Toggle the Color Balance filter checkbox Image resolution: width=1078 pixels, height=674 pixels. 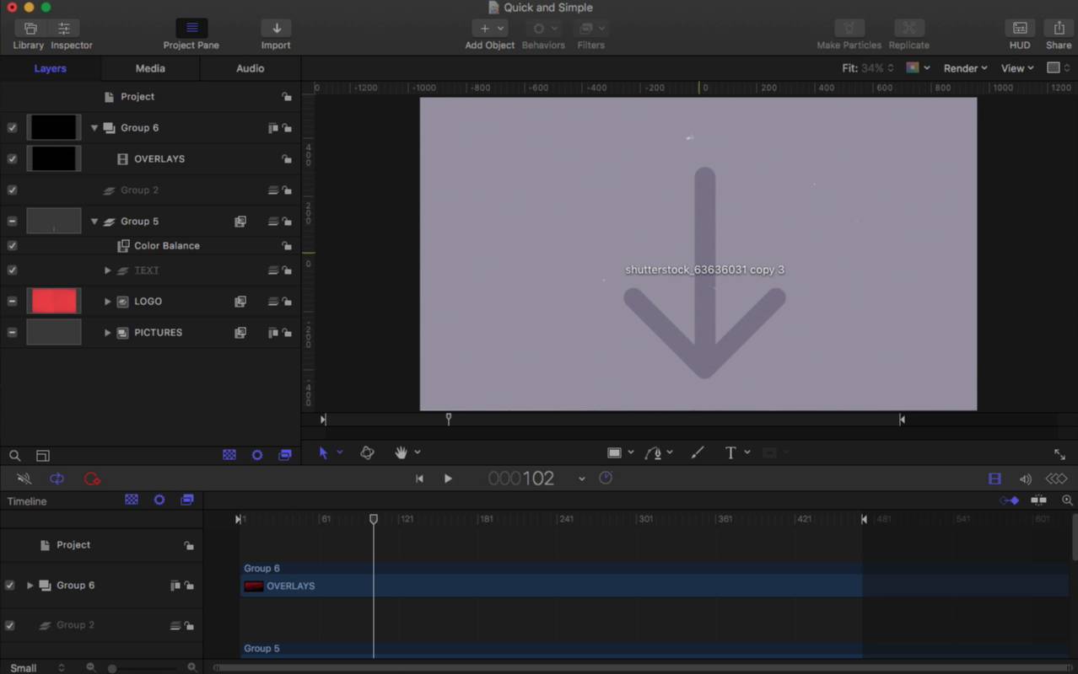coord(12,246)
